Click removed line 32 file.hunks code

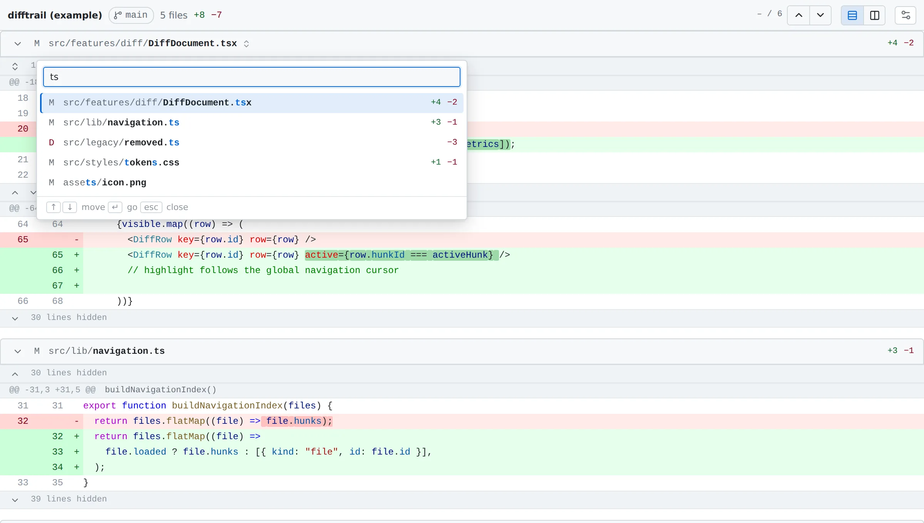tap(296, 421)
